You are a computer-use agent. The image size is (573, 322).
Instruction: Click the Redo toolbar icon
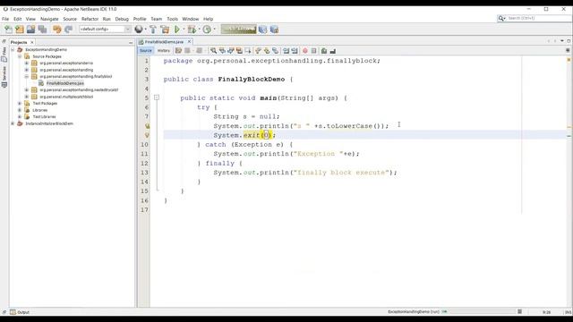[68, 30]
